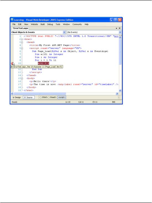Image resolution: width=152 pixels, height=203 pixels.
Task: Click the editor split bar above scrollbar
Action: pos(120,35)
